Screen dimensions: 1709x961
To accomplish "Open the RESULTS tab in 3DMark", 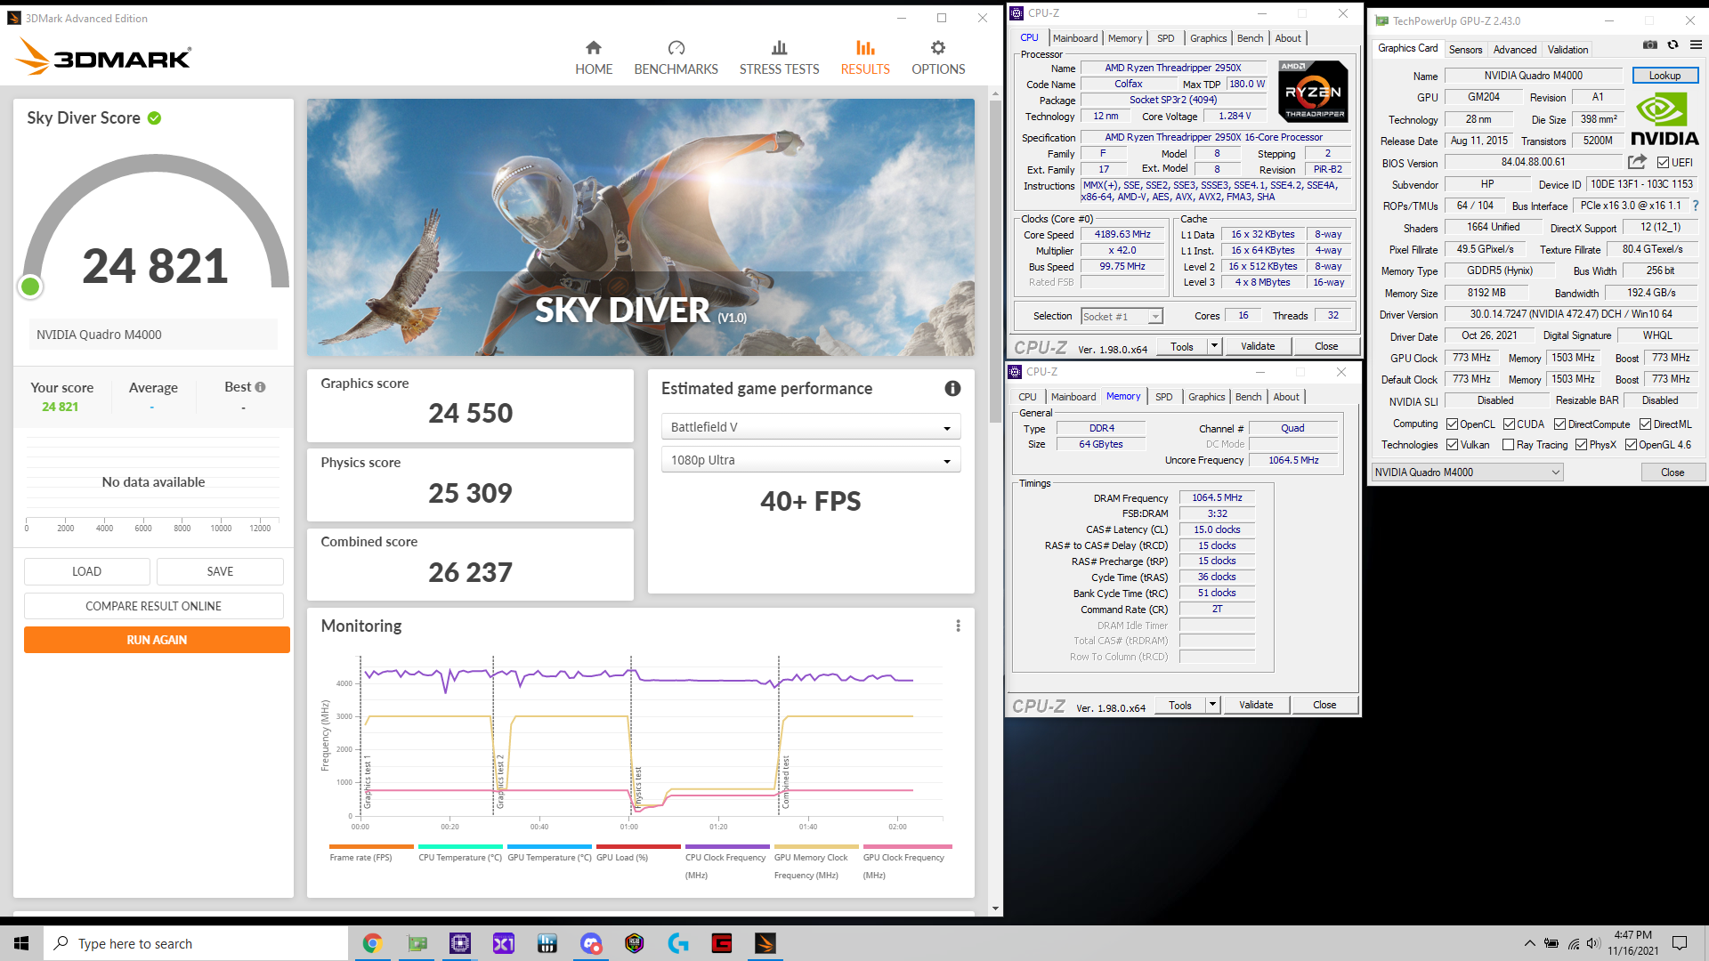I will 865,58.
